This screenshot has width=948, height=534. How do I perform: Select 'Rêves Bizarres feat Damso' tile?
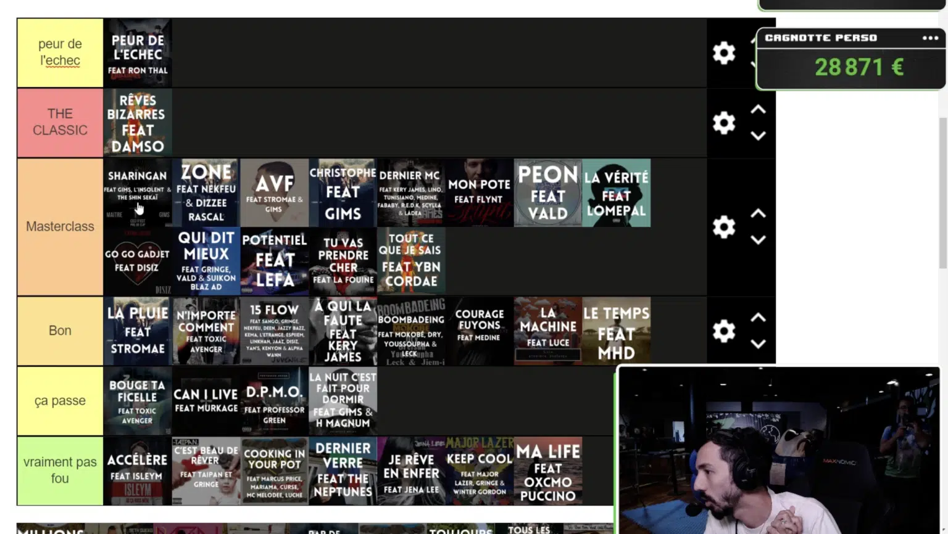138,123
